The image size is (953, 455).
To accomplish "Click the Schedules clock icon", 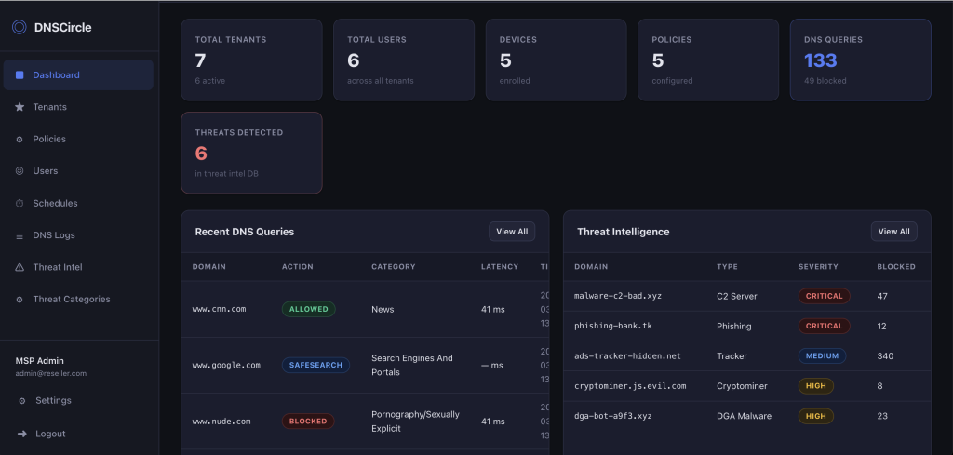I will pyautogui.click(x=20, y=204).
